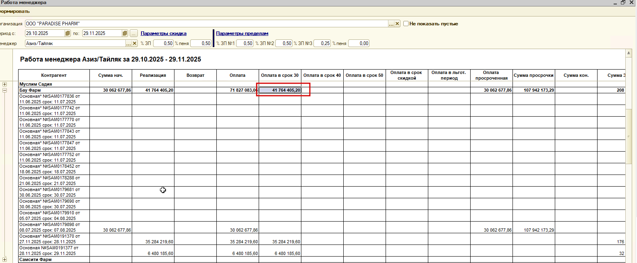Click the Оплата в срок 40 header

point(322,76)
